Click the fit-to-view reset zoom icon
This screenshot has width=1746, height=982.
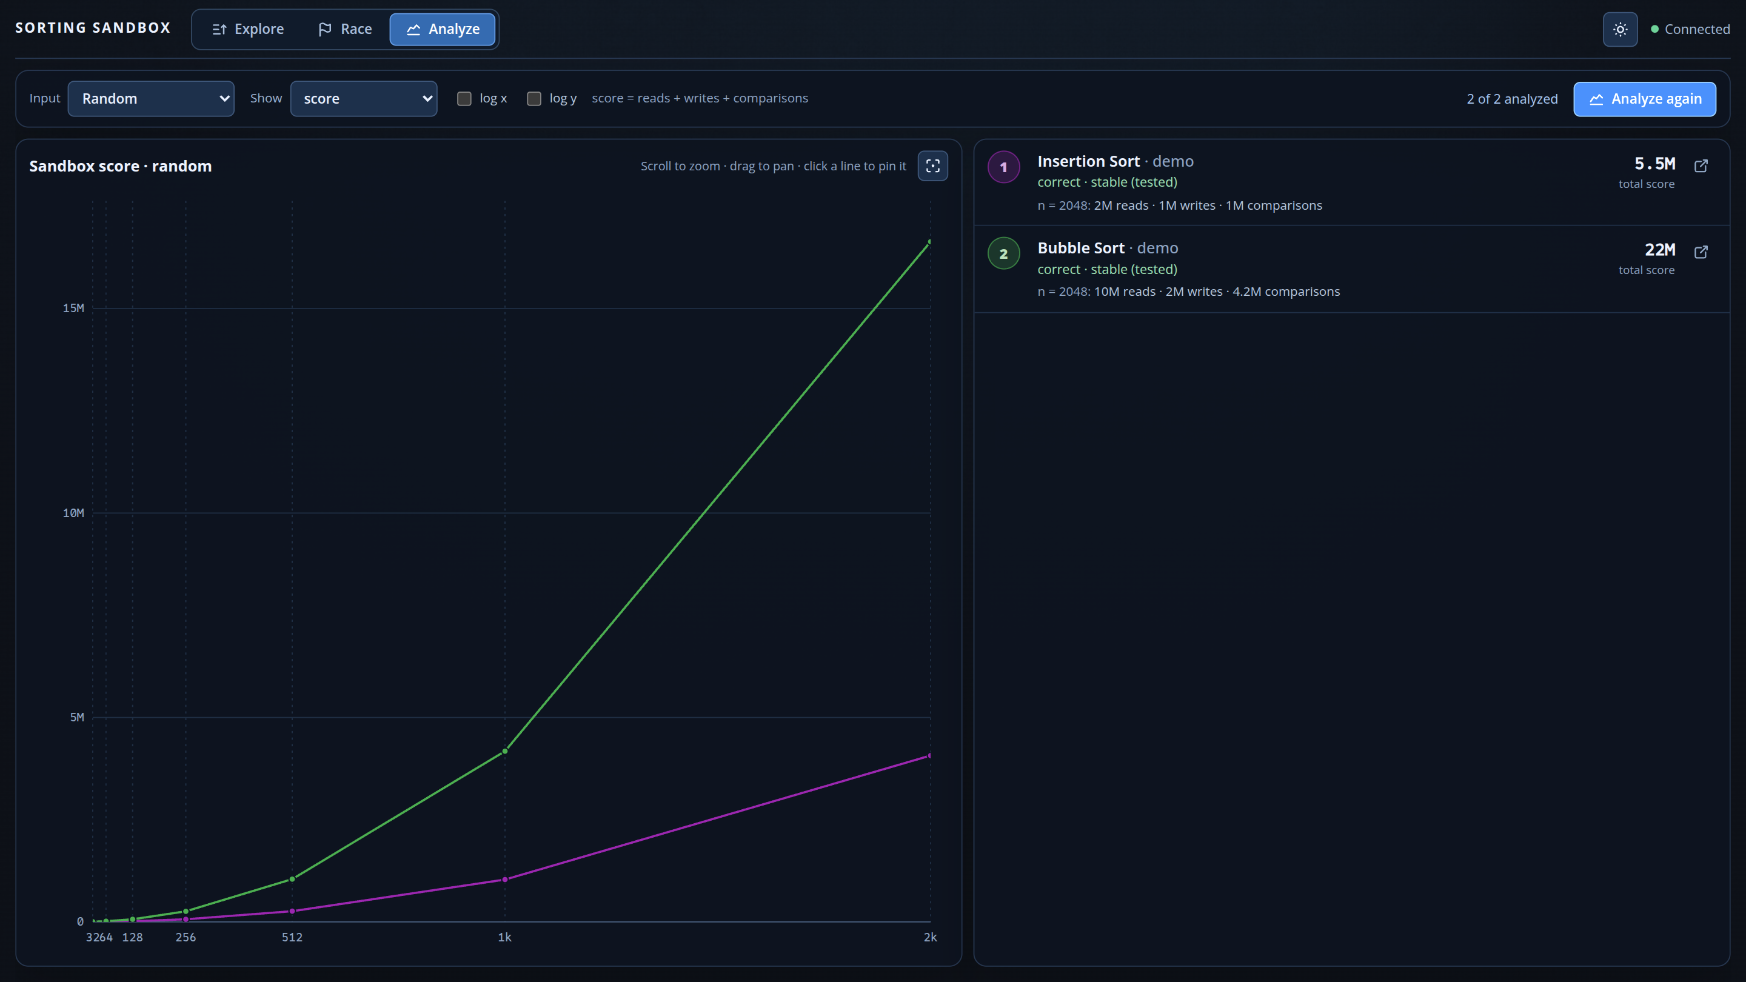(932, 166)
